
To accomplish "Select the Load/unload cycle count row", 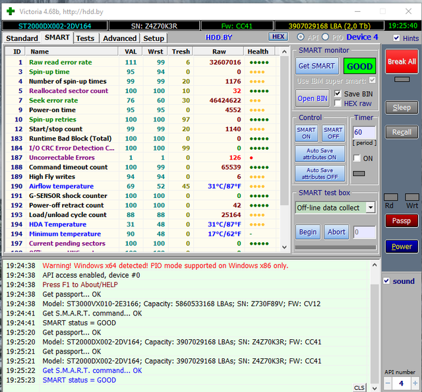I will [x=142, y=214].
